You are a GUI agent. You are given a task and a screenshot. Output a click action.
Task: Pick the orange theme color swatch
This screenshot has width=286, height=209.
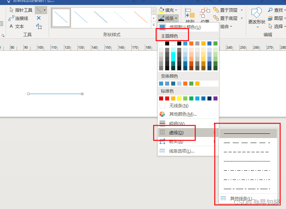(191, 43)
